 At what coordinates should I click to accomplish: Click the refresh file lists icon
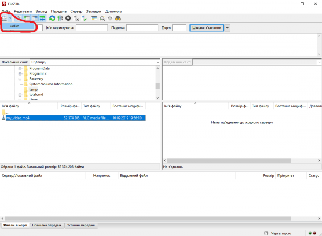tap(52, 18)
